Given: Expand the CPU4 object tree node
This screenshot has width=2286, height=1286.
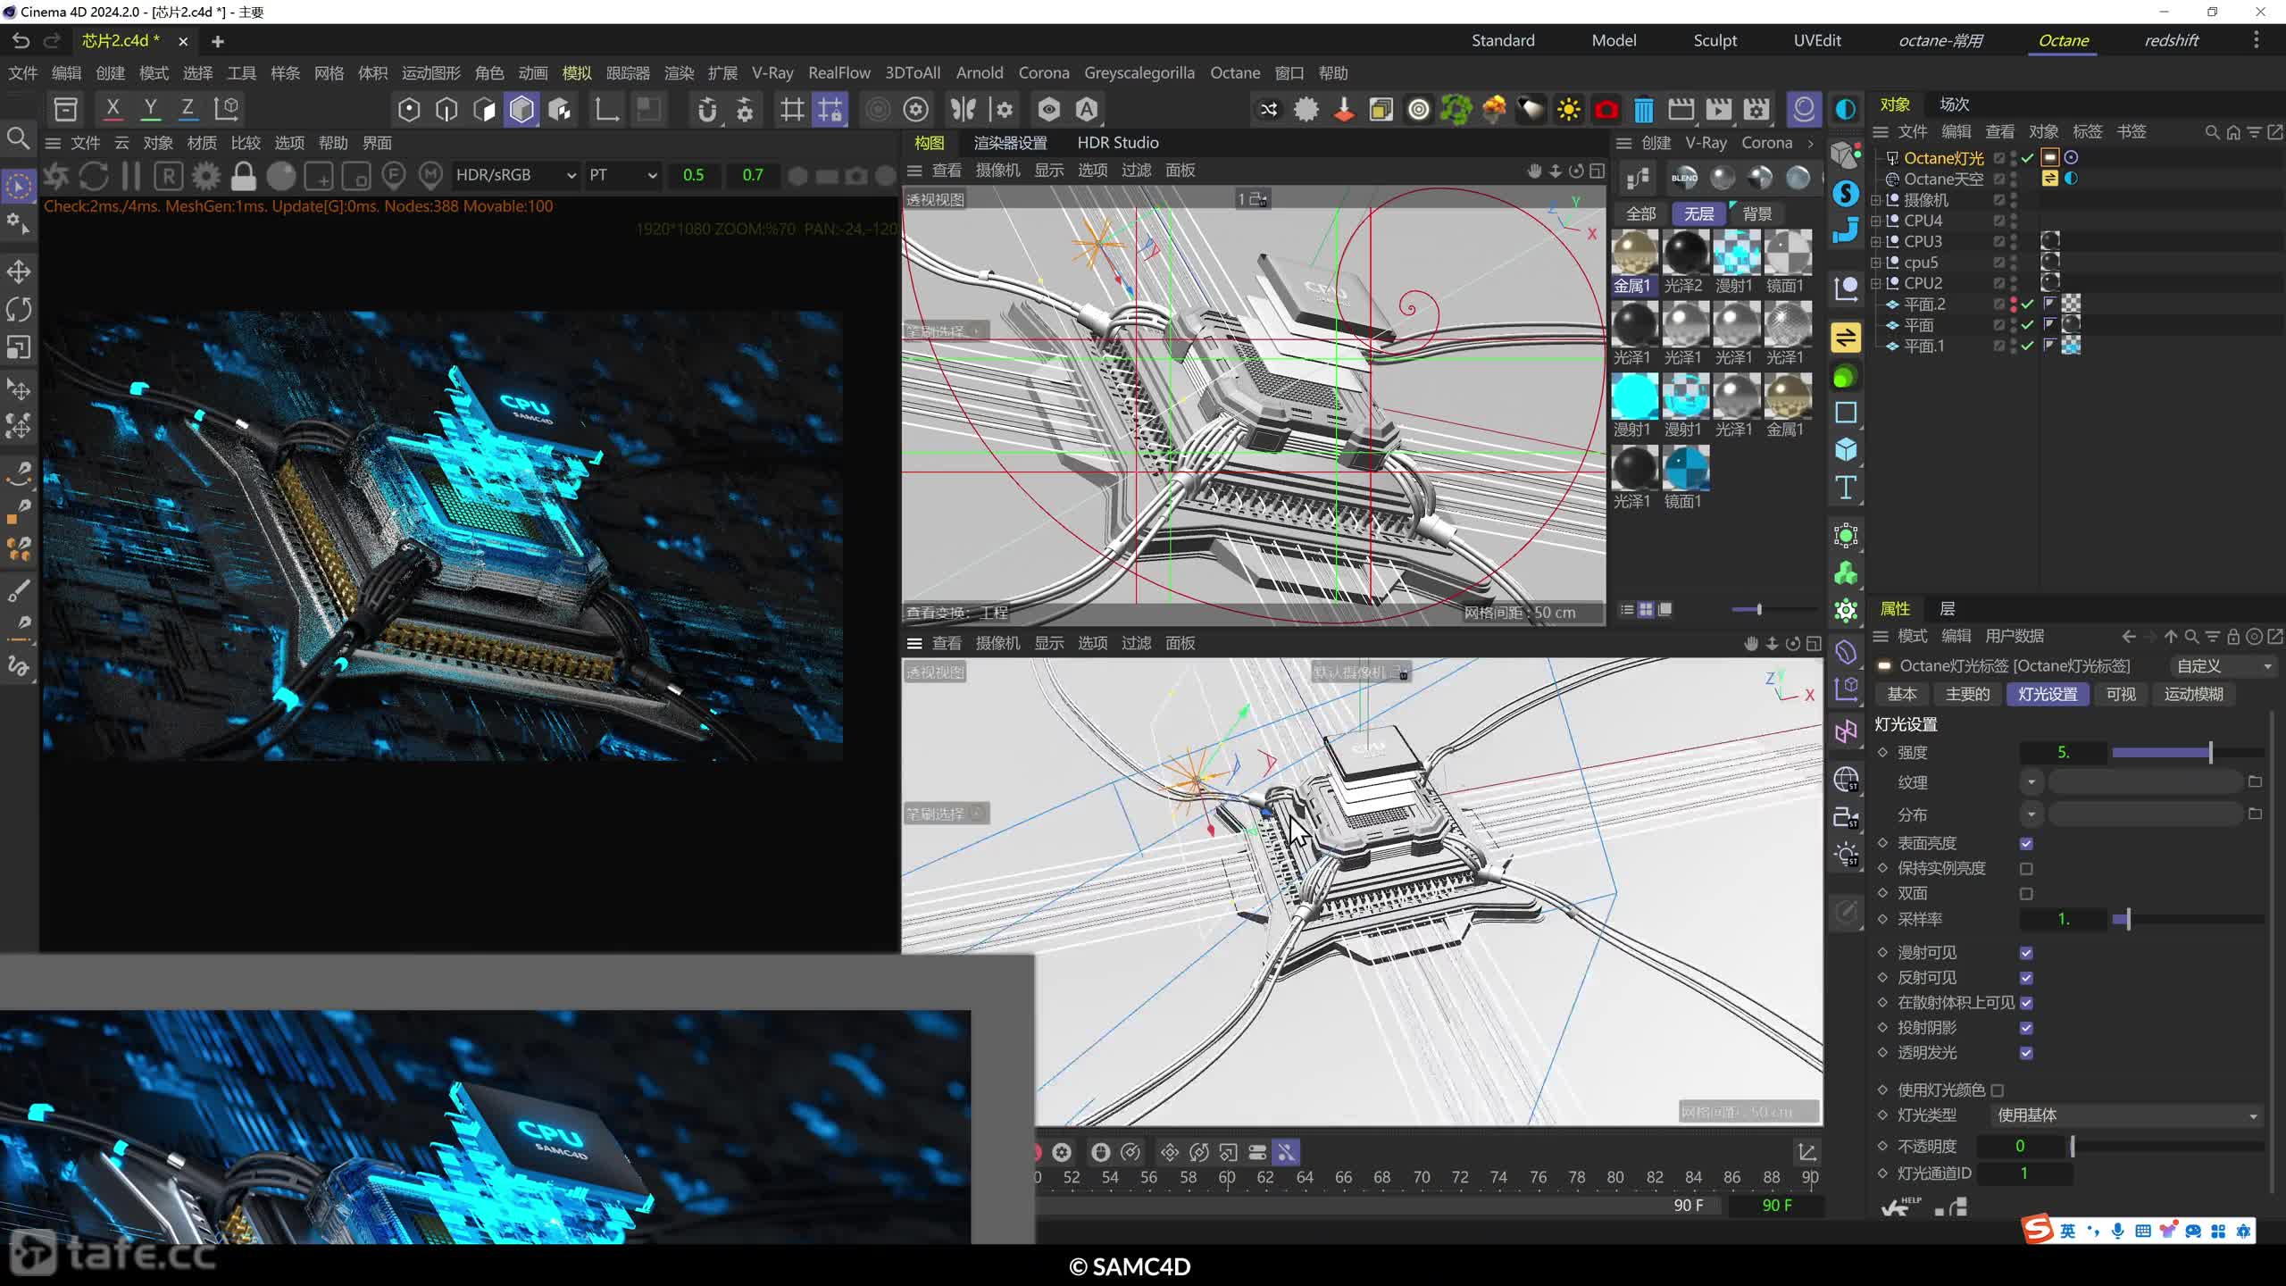Looking at the screenshot, I should pos(1876,221).
